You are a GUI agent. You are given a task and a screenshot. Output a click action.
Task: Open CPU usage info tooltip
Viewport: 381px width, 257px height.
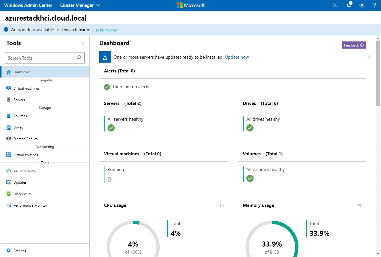222,205
